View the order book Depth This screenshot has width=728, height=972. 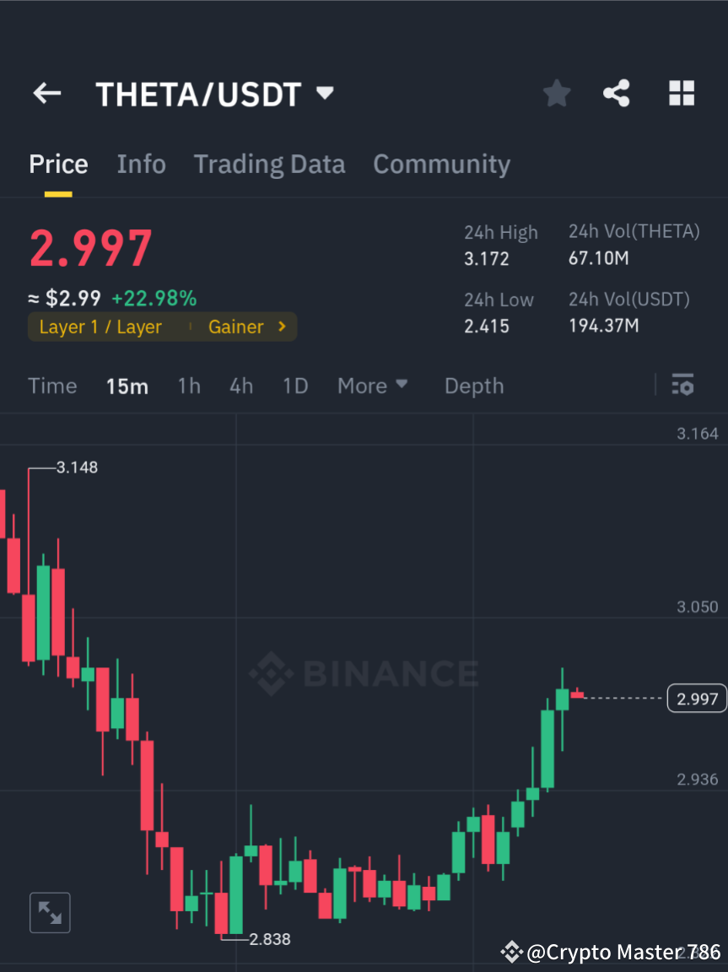pyautogui.click(x=473, y=386)
